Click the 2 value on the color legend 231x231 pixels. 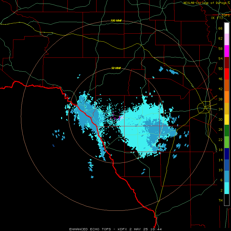point(222,190)
